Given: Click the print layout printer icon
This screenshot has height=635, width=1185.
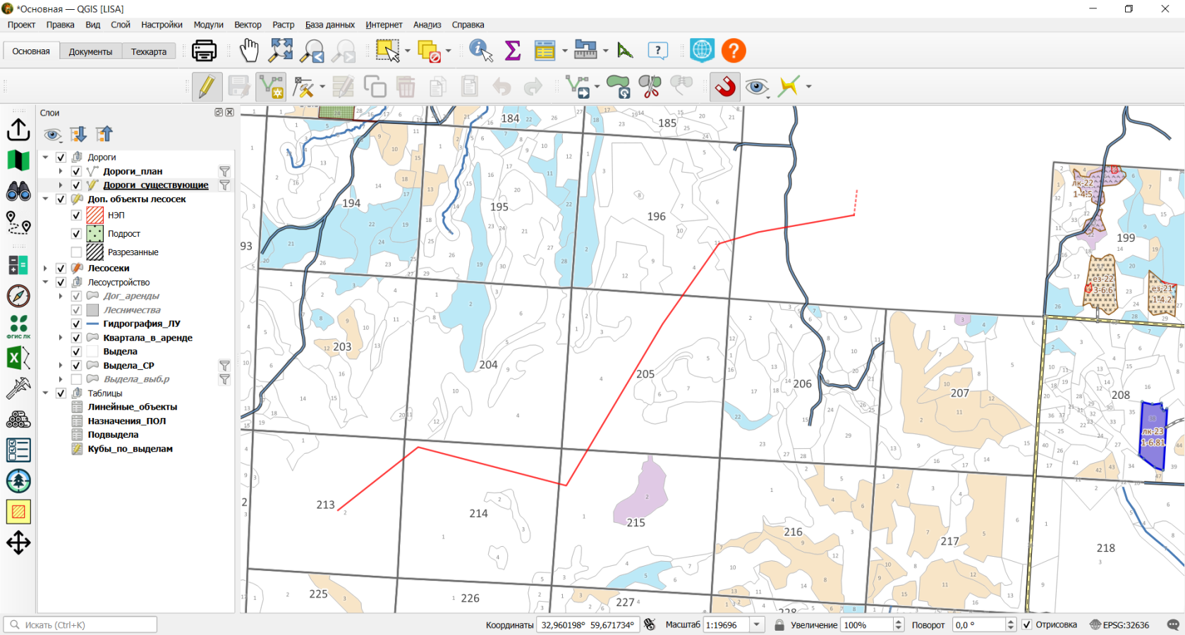Looking at the screenshot, I should (x=205, y=51).
